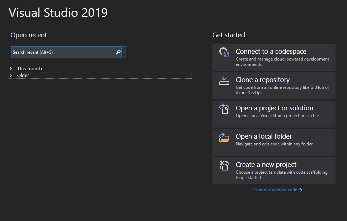This screenshot has height=221, width=347.
Task: Click the magnifying glass search icon
Action: click(118, 52)
